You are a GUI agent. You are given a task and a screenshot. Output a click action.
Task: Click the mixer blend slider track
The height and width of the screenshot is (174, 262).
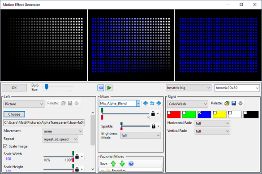[125, 113]
